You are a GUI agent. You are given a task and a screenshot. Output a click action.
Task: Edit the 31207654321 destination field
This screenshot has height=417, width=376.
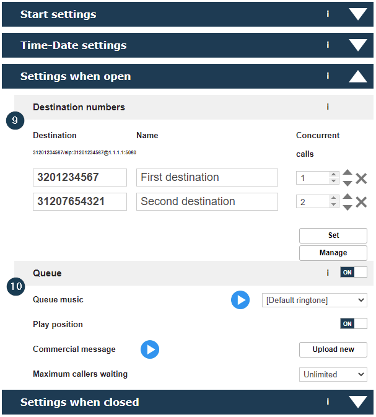80,201
